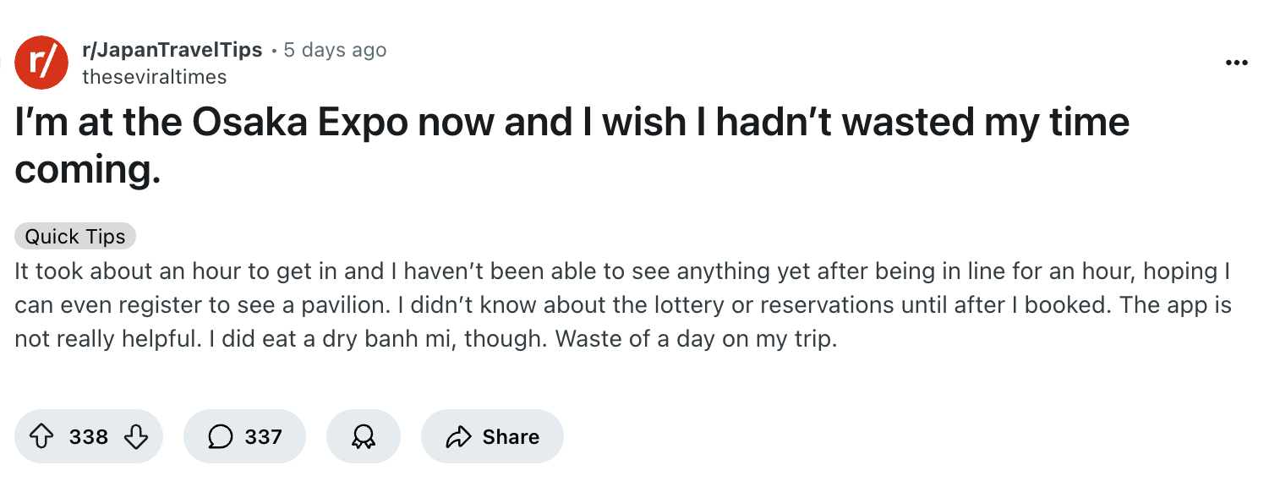Click the 337 comments count

point(263,436)
